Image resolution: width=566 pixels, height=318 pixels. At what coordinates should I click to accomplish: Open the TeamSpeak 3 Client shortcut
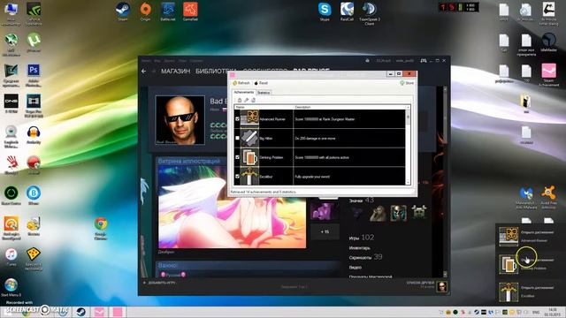click(370, 13)
